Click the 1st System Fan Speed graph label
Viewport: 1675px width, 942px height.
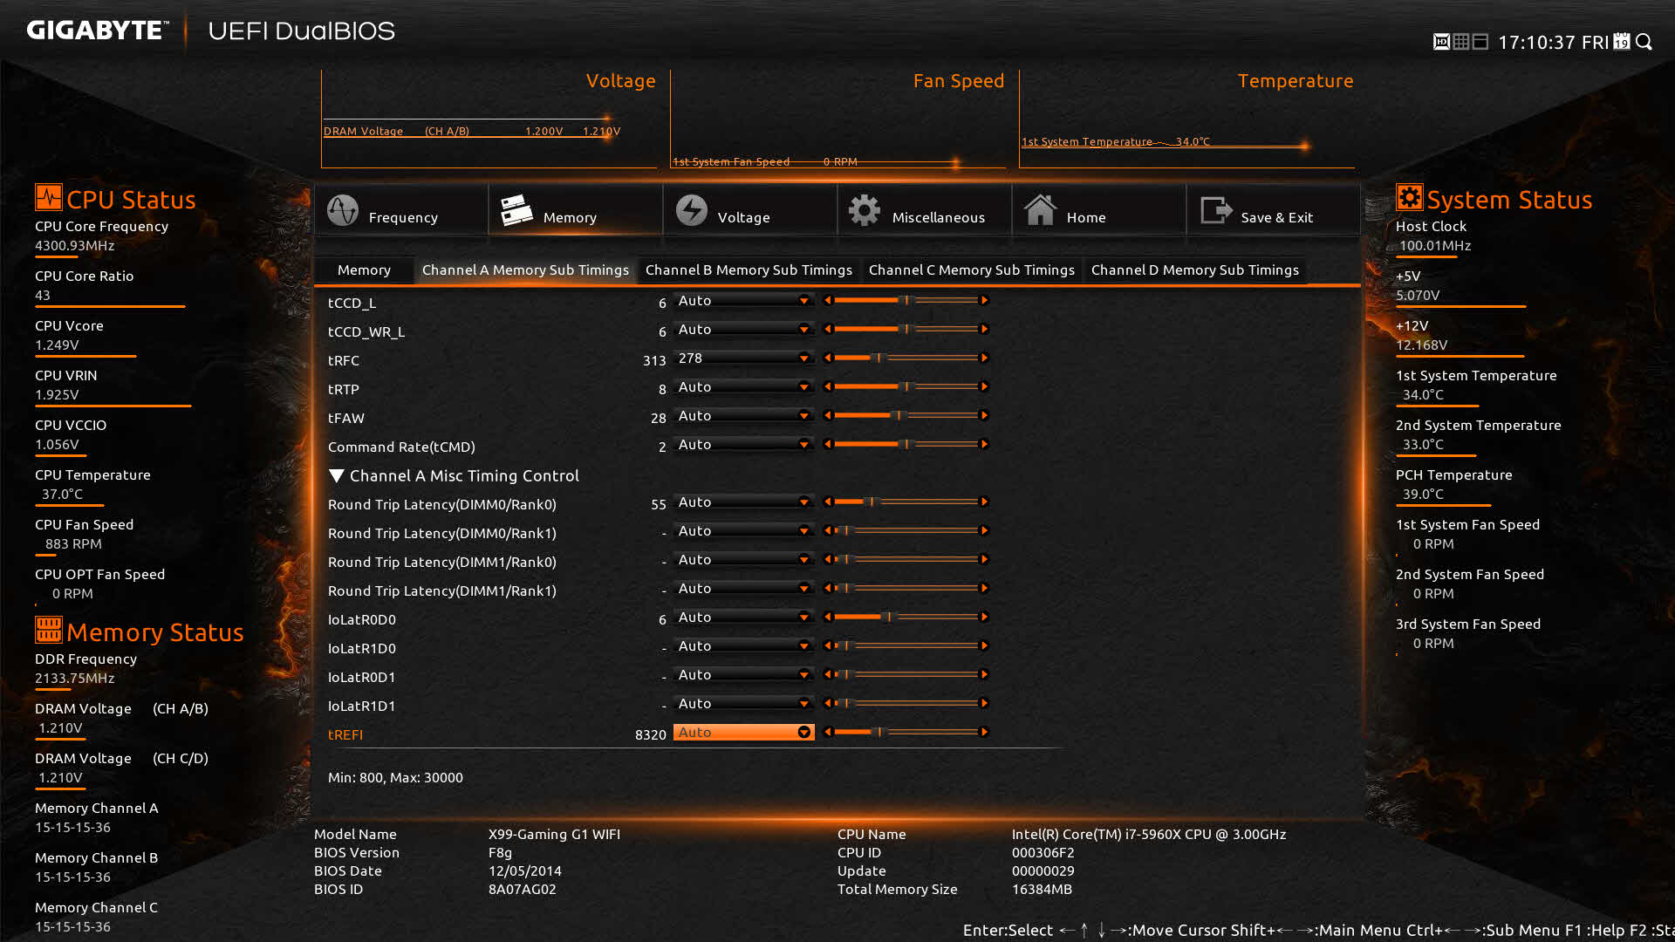pos(731,161)
